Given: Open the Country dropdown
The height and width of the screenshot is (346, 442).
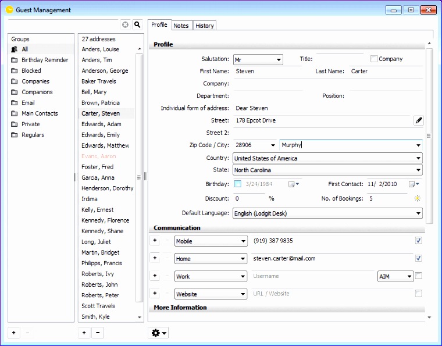Looking at the screenshot, I should pyautogui.click(x=327, y=158).
